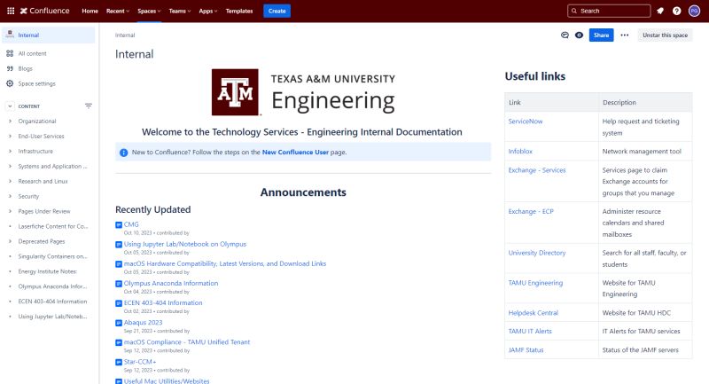Image resolution: width=709 pixels, height=384 pixels.
Task: Open the user profile avatar
Action: pyautogui.click(x=694, y=11)
